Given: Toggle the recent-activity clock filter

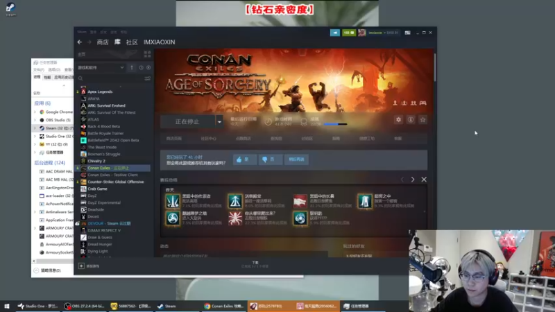Looking at the screenshot, I should [x=142, y=67].
